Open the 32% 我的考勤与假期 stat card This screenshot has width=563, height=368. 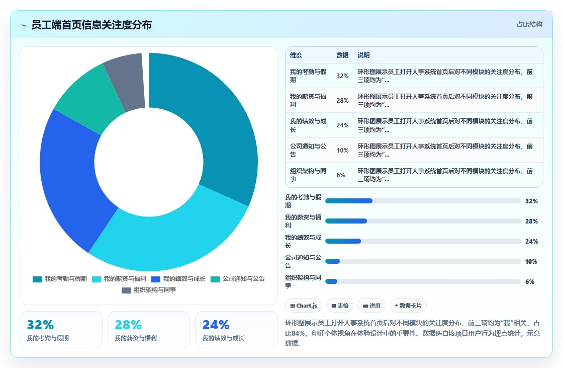[x=61, y=330]
